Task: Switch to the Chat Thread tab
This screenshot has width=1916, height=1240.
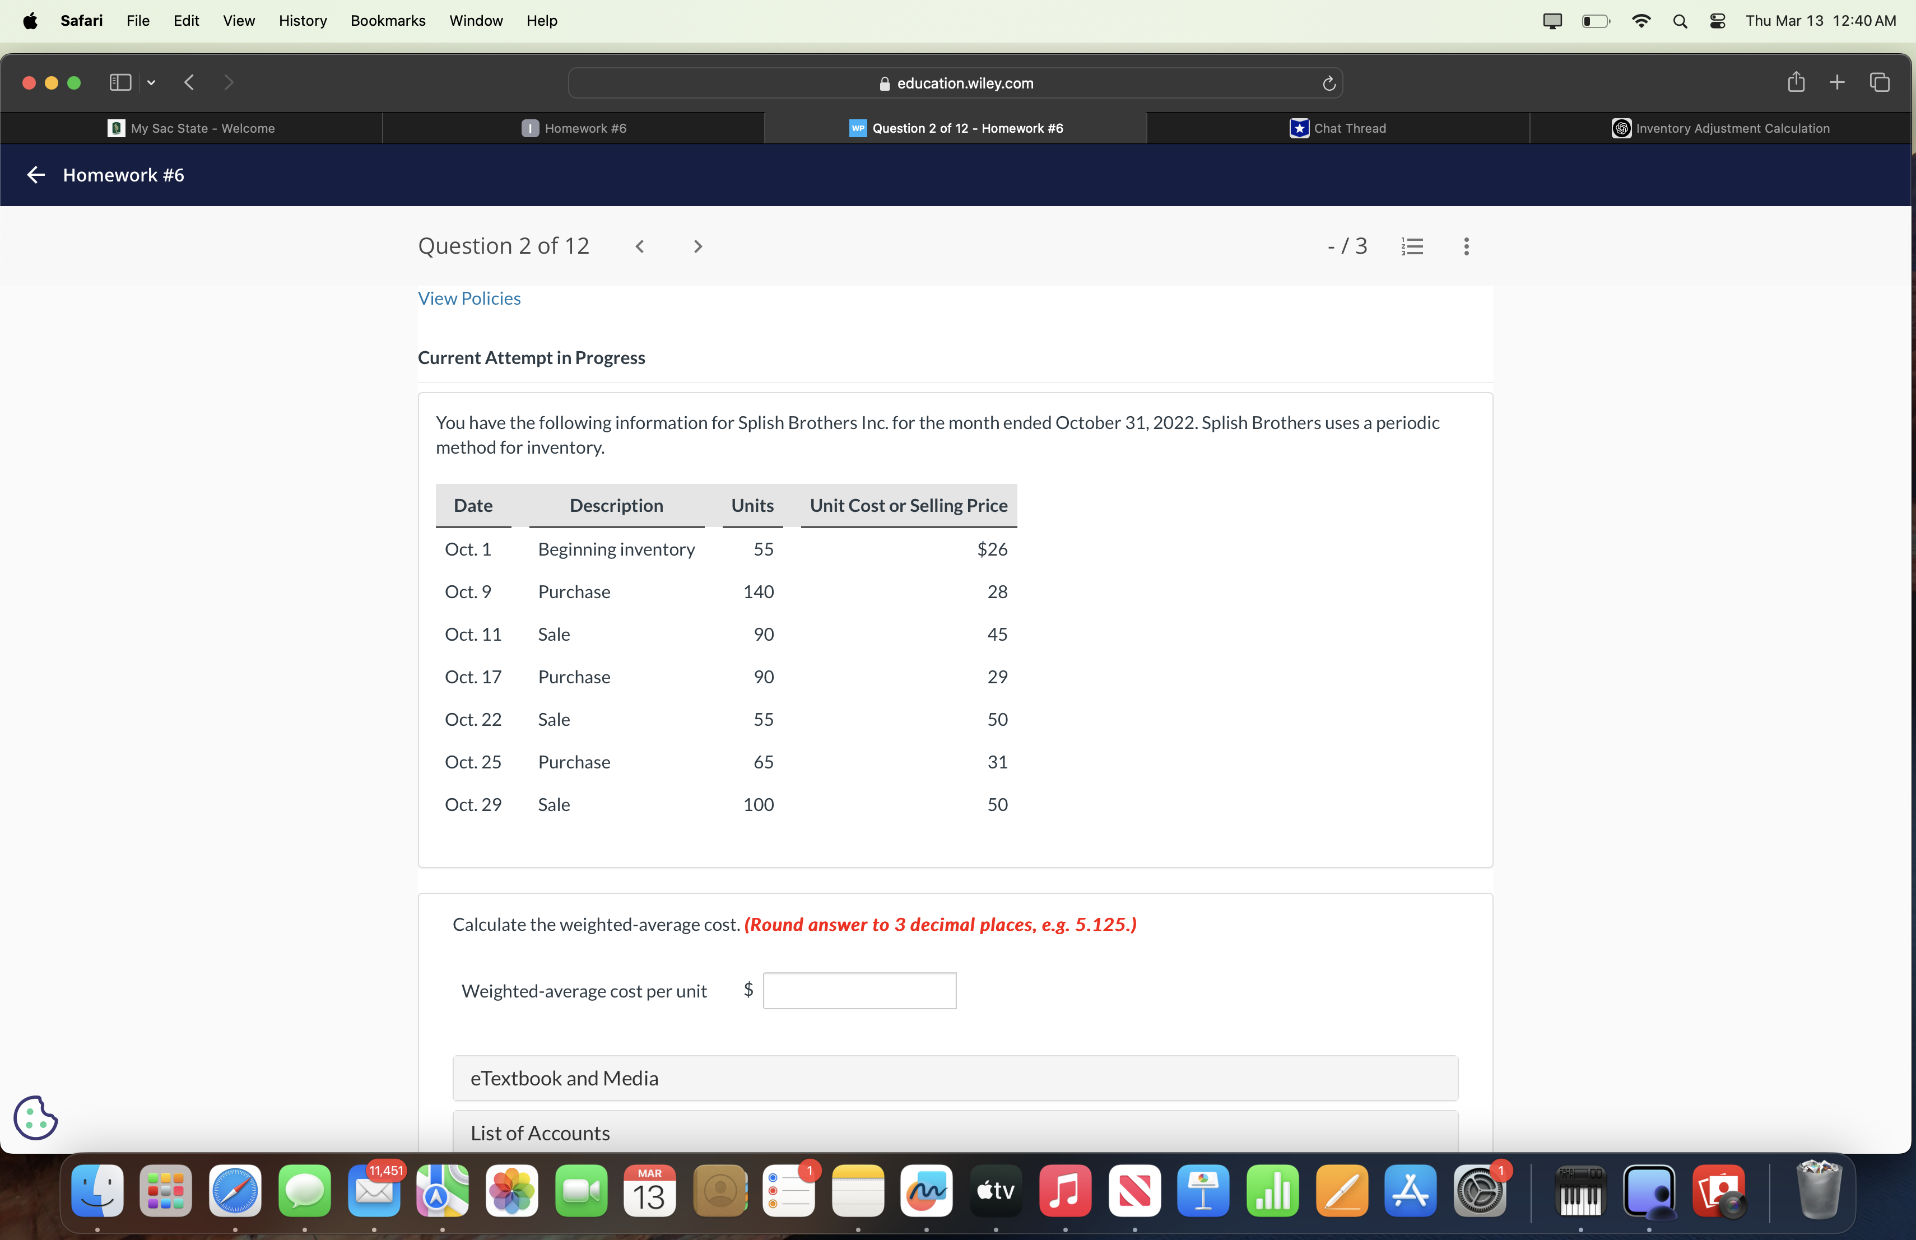Action: point(1339,128)
